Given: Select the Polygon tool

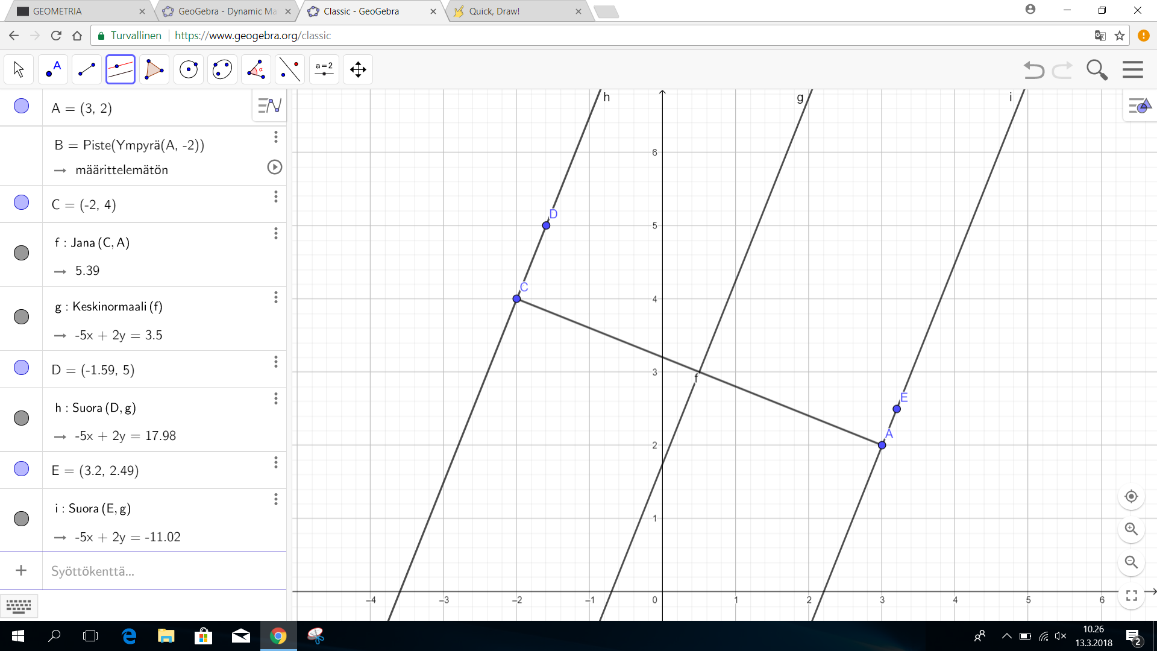Looking at the screenshot, I should coord(154,69).
